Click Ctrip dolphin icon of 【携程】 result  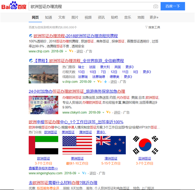[x=30, y=61]
